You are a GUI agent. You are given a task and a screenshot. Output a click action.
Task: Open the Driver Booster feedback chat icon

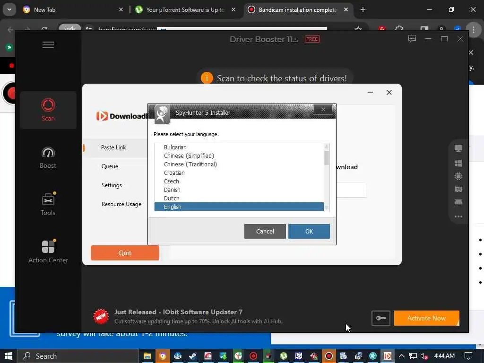click(412, 39)
